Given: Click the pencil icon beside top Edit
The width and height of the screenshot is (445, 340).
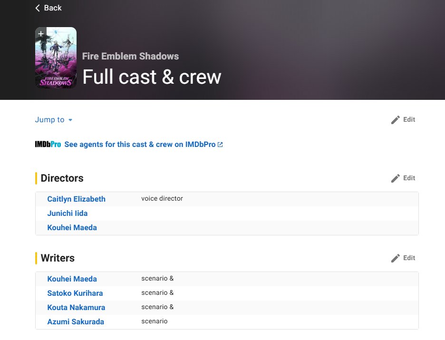Looking at the screenshot, I should (x=396, y=120).
